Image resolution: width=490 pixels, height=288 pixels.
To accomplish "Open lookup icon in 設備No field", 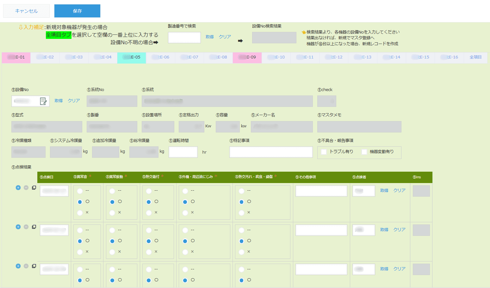I will click(43, 101).
